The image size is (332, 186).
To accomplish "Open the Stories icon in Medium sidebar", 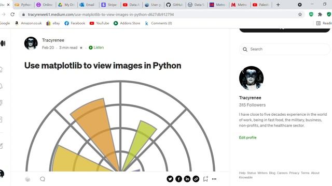I will [1, 120].
